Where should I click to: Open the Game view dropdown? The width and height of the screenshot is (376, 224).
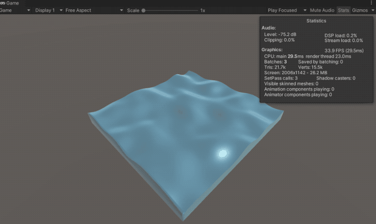[x=15, y=10]
